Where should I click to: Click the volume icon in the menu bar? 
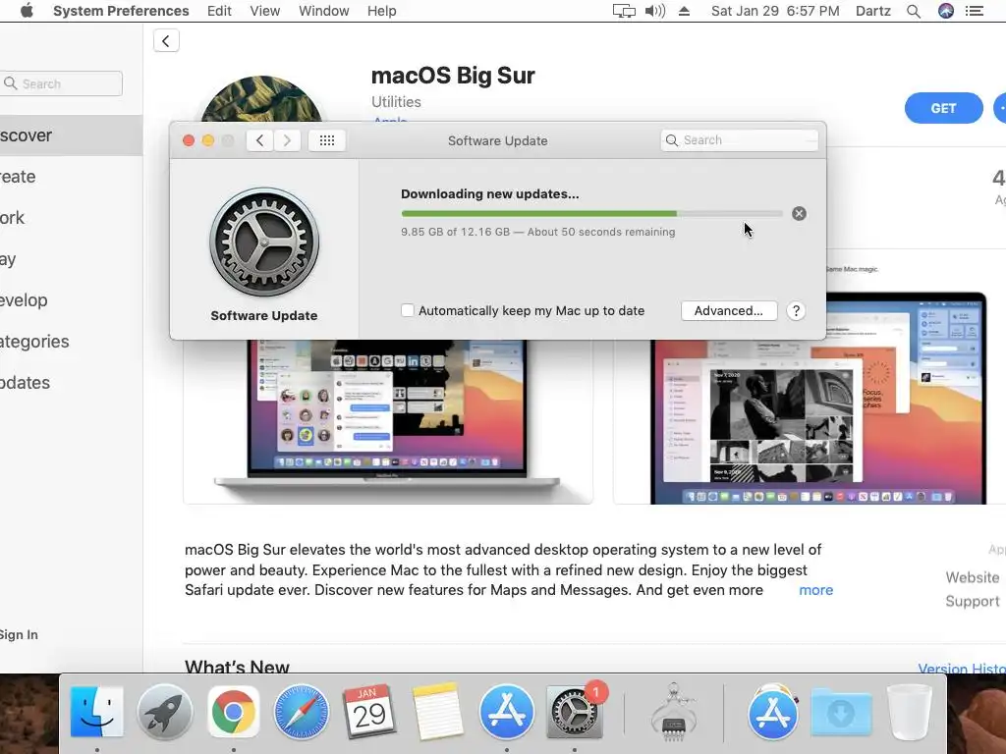tap(654, 11)
